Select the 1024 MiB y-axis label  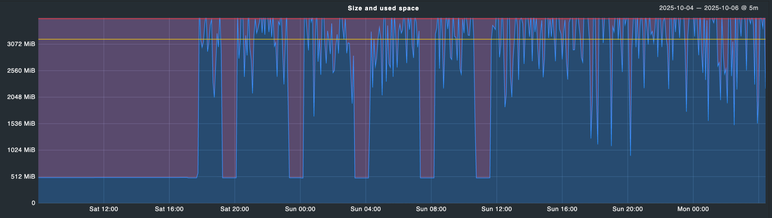[x=21, y=150]
